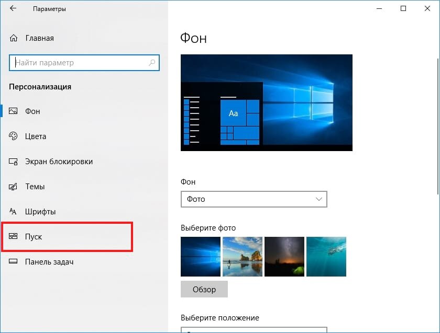Image resolution: width=440 pixels, height=333 pixels.
Task: Choose the blue Windows logo photo thumbnail
Action: coord(200,257)
